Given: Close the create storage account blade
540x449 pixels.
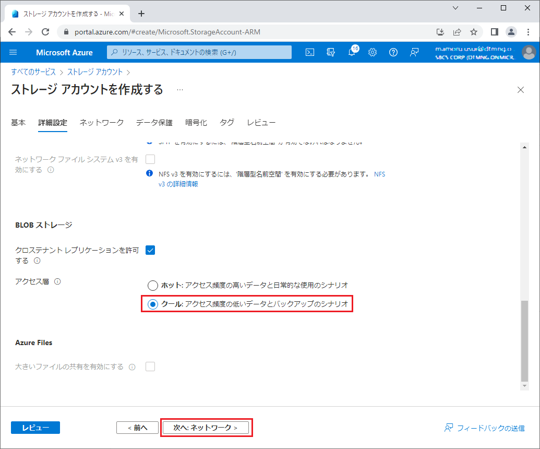Looking at the screenshot, I should [521, 90].
